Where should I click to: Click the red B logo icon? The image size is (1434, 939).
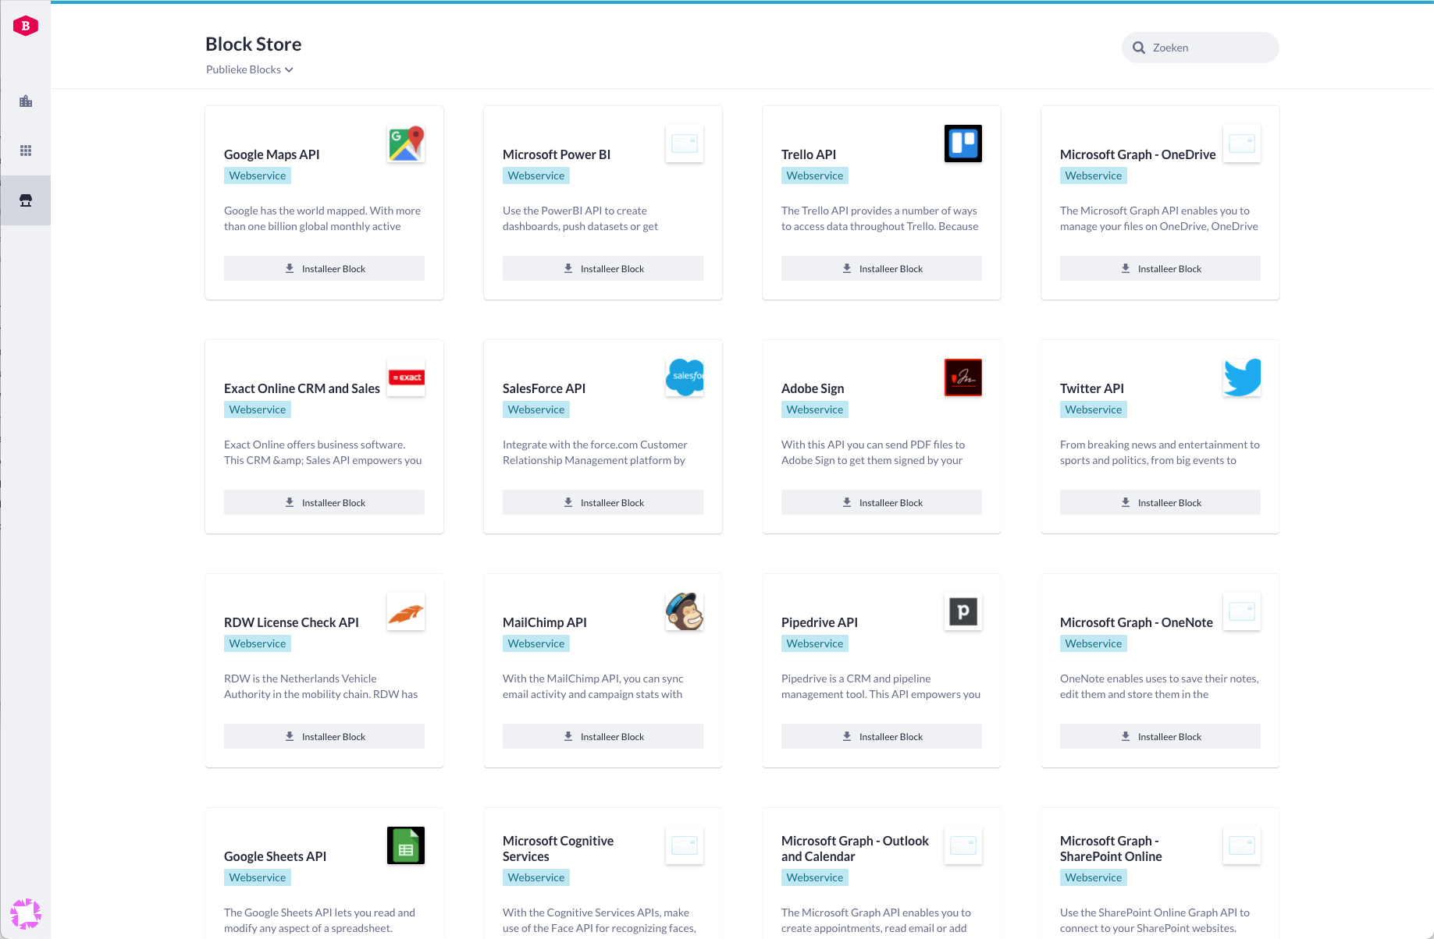26,26
